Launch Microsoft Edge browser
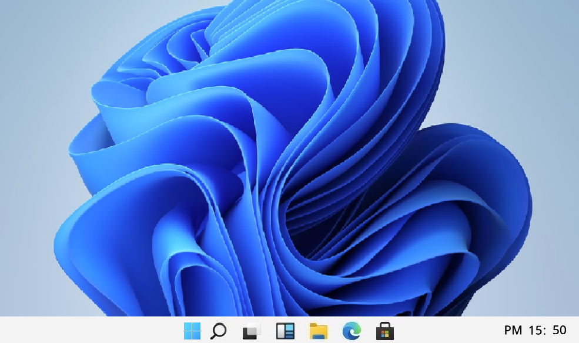This screenshot has height=343, width=579. (x=352, y=331)
